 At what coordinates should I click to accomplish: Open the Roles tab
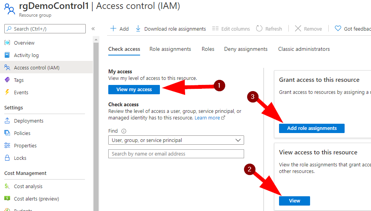click(x=208, y=49)
